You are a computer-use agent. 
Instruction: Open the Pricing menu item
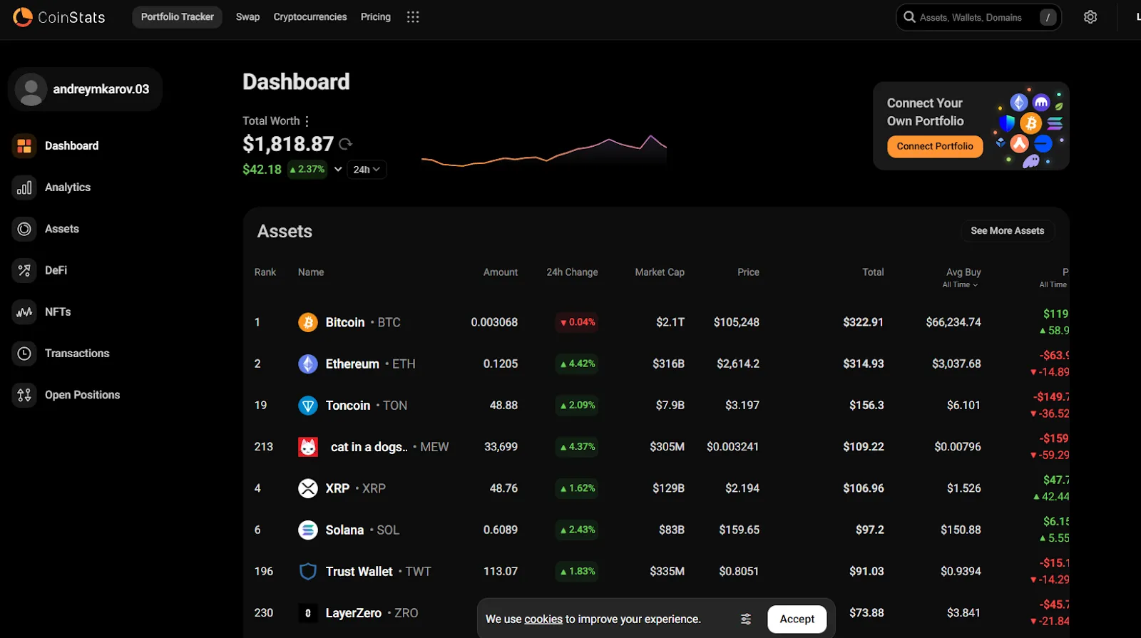click(x=376, y=17)
